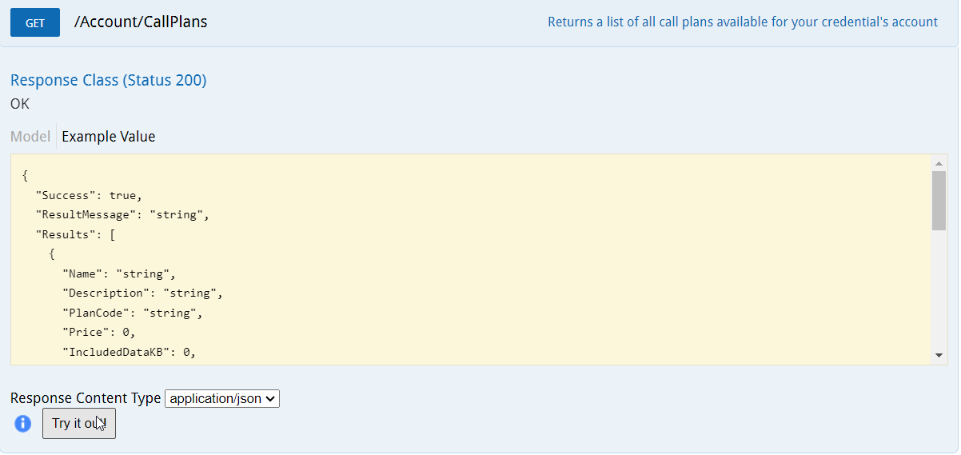Click the Response Class (Status 200) heading
The image size is (961, 455).
pyautogui.click(x=108, y=81)
